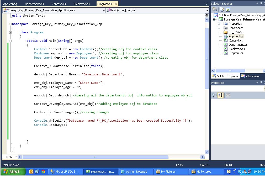Collapse the class Program code block
265x176 pixels.
pos(10,32)
